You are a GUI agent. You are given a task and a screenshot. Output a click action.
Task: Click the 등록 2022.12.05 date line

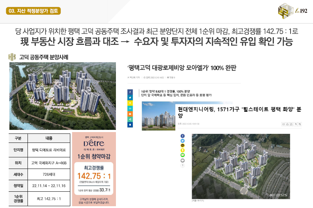(188, 124)
